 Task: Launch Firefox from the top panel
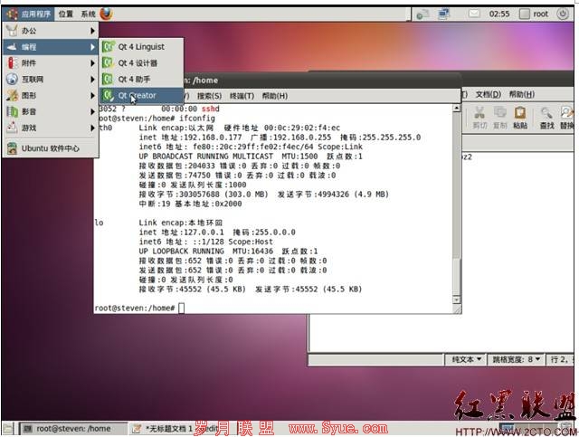107,14
